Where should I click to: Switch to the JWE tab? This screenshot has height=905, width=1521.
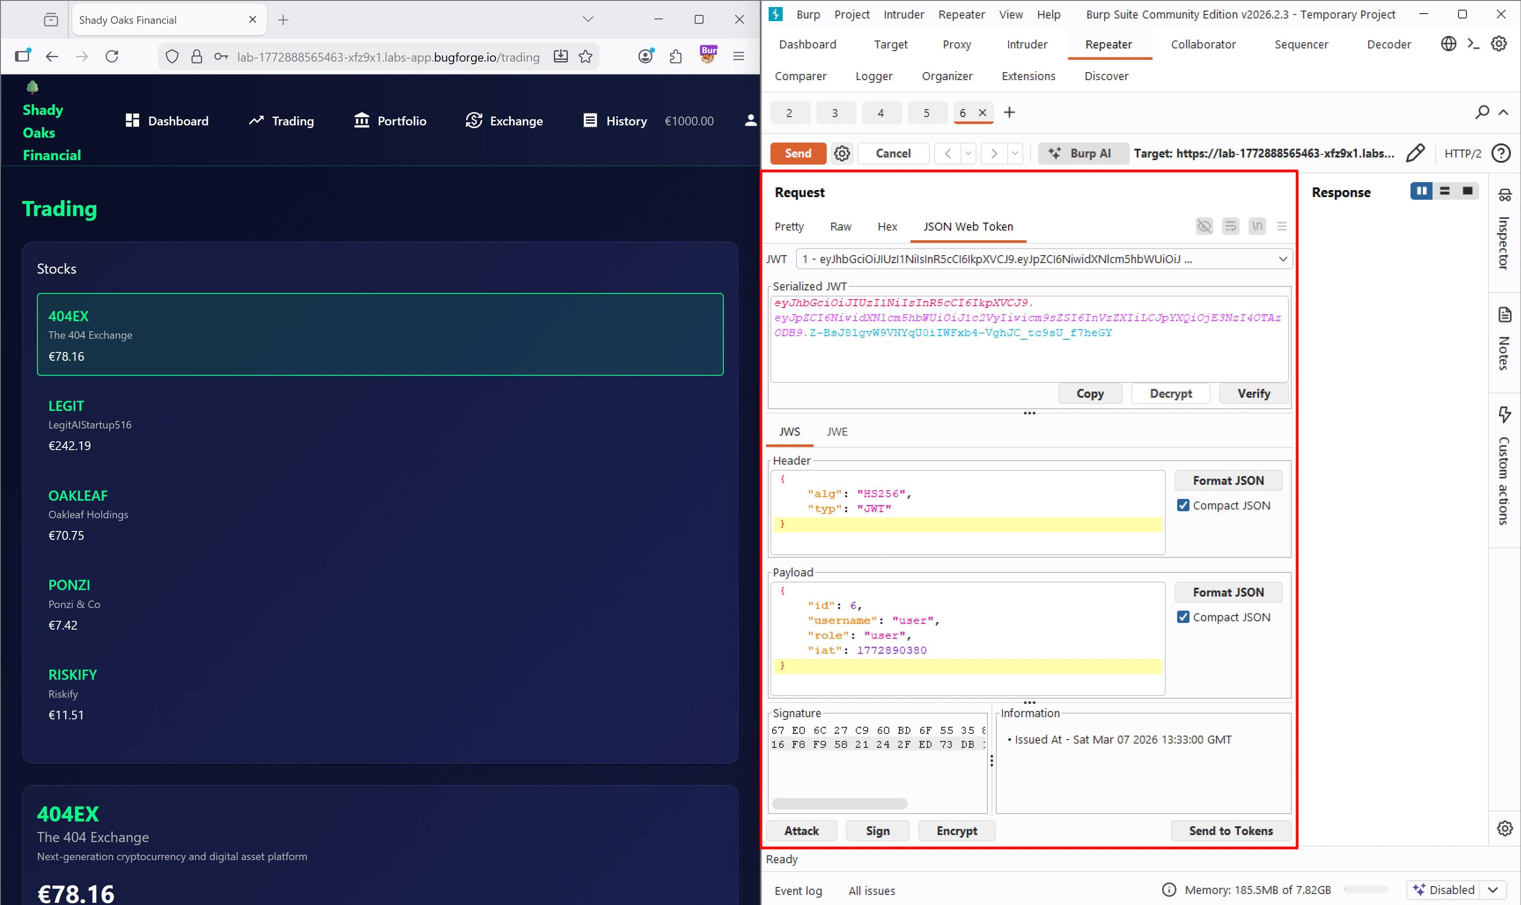pos(836,432)
